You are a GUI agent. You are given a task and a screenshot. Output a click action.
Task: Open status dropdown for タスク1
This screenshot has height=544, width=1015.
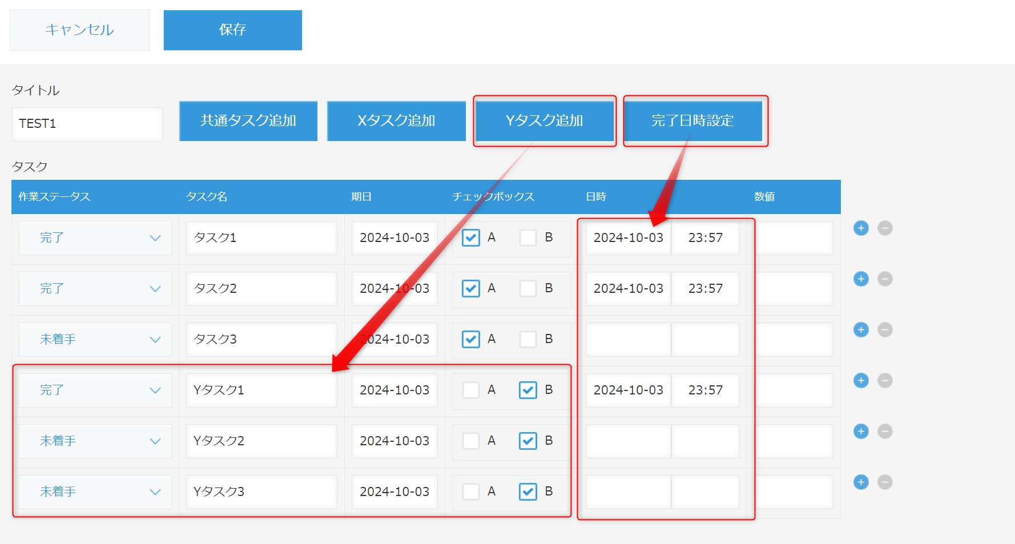click(95, 238)
